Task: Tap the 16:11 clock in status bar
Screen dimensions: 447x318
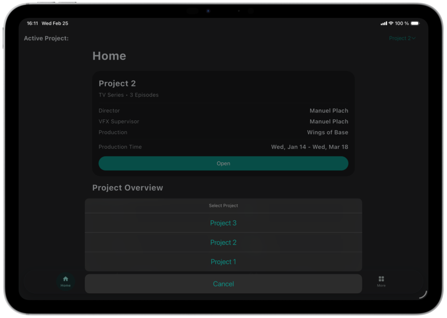Action: tap(32, 24)
